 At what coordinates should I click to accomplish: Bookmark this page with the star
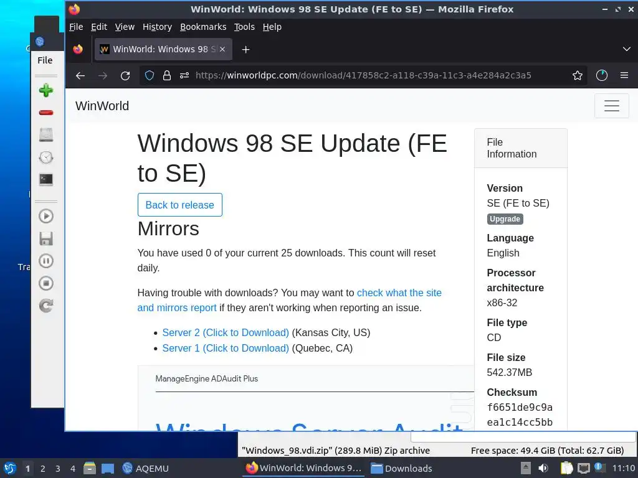(578, 75)
